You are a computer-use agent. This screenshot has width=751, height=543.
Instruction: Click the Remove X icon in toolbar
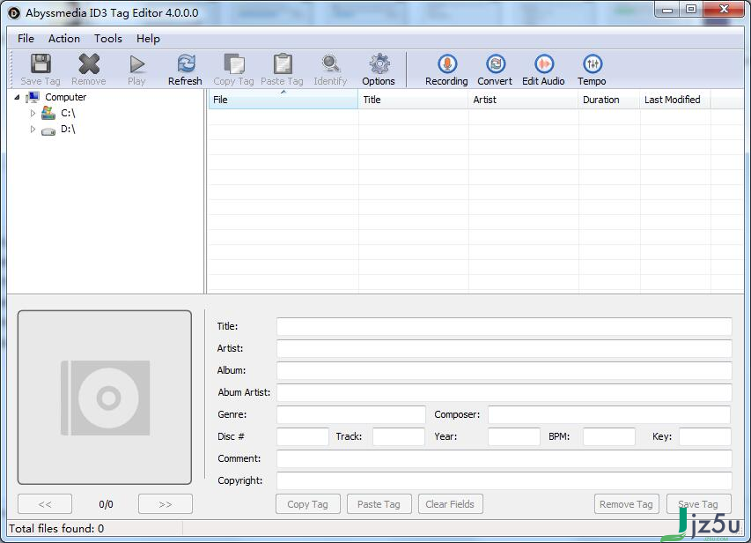89,63
